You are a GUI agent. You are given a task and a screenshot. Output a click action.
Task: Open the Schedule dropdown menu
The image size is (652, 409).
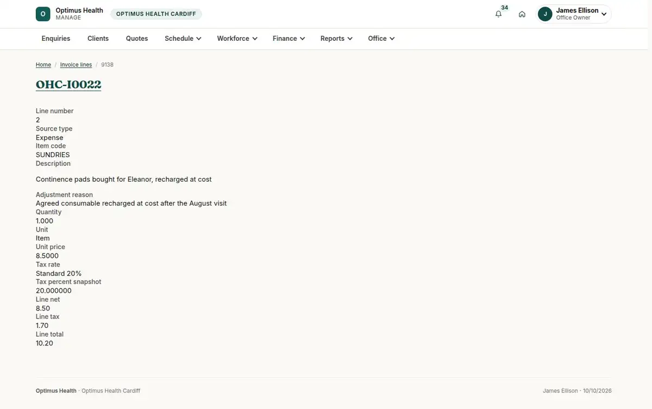coord(183,39)
